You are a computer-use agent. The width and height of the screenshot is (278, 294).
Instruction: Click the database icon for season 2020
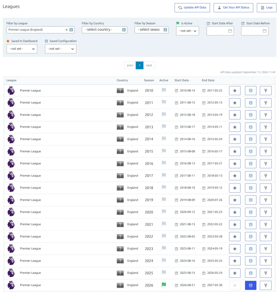pos(251,212)
